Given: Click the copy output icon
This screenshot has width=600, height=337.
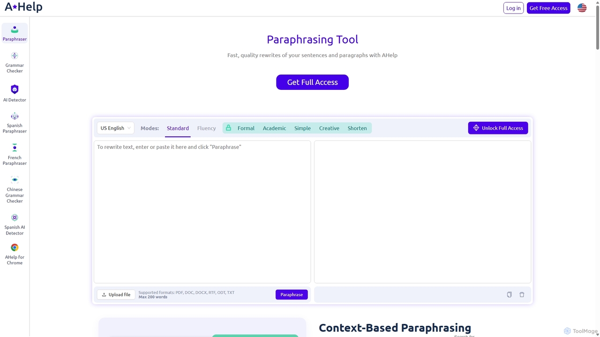Looking at the screenshot, I should pyautogui.click(x=509, y=294).
